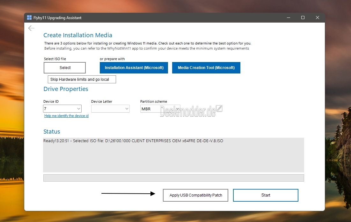The width and height of the screenshot is (351, 222).
Task: Open Help me identify the device id link
Action: click(x=66, y=116)
